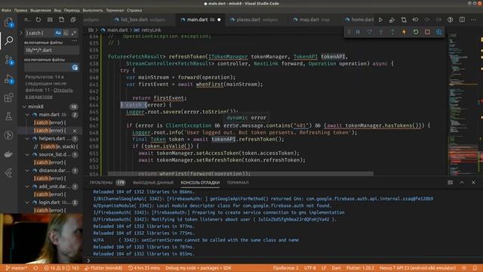This screenshot has height=272, width=483.
Task: Restart debugging with green arrow
Action: [x=416, y=32]
